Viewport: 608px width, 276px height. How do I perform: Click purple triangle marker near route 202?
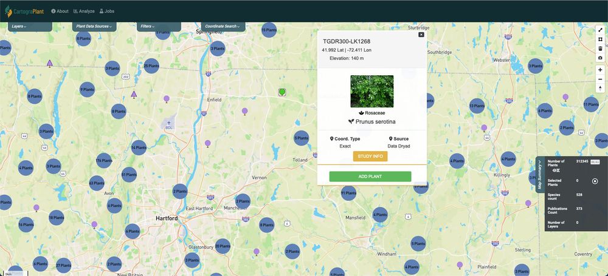[x=134, y=95]
